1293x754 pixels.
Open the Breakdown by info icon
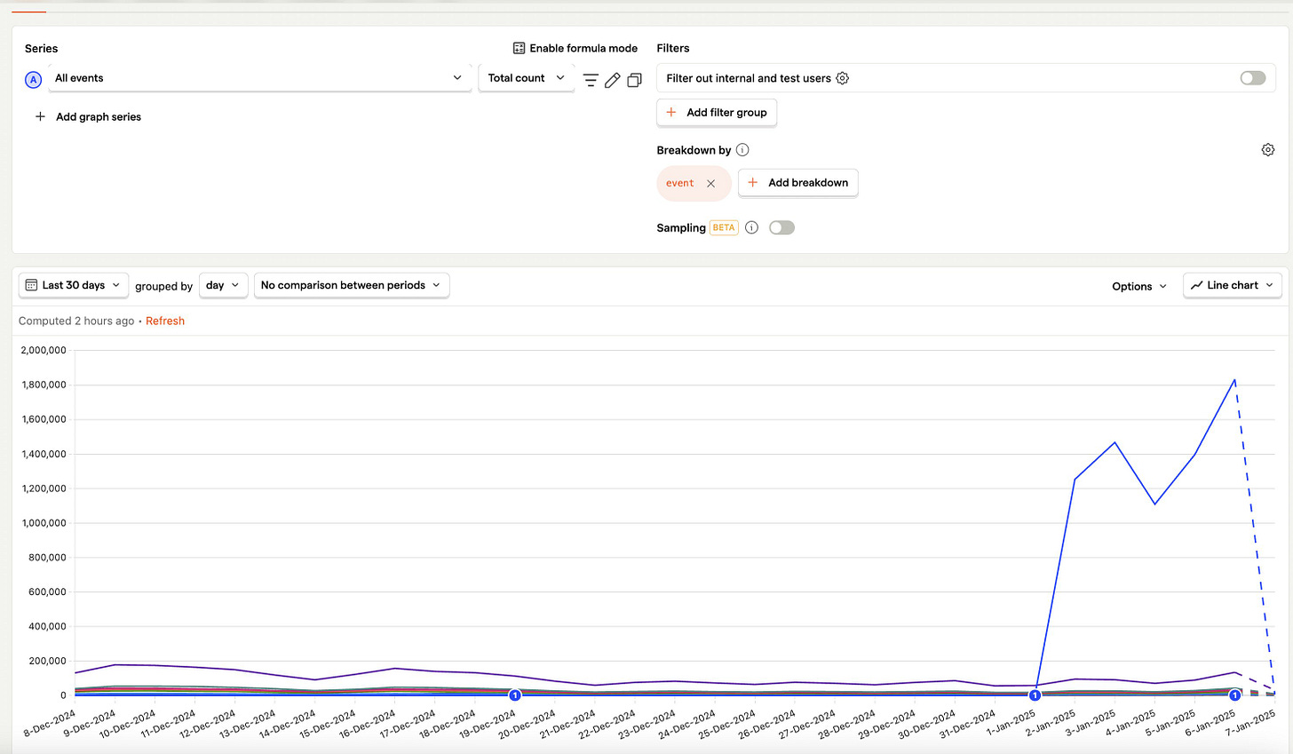(x=742, y=150)
